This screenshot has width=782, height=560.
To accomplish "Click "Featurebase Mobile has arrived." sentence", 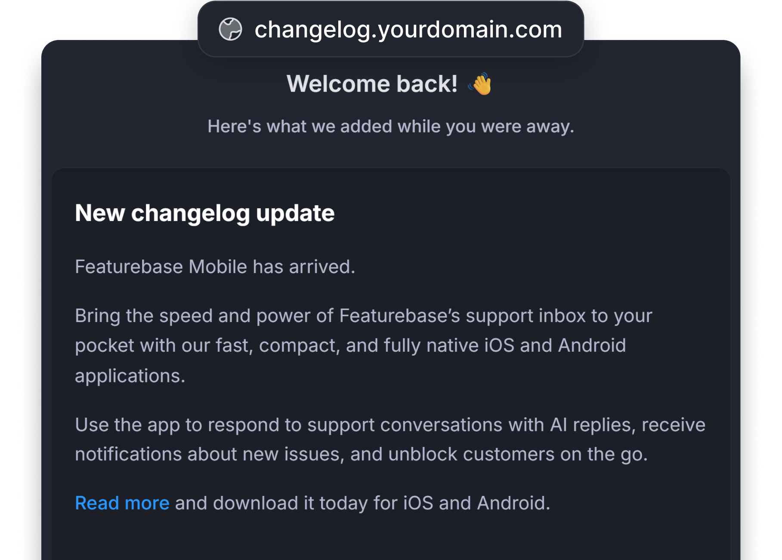I will [215, 267].
